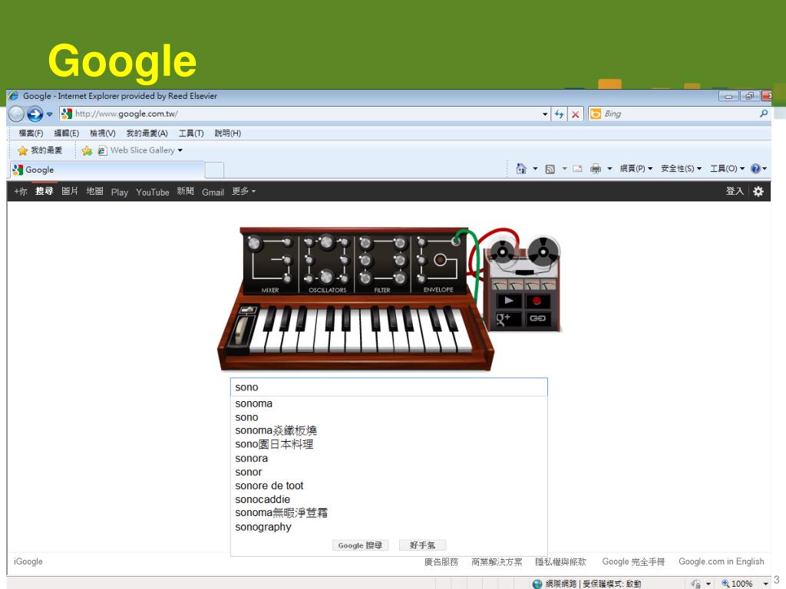Open the 檢視(V) menu
The image size is (786, 589).
click(x=102, y=133)
